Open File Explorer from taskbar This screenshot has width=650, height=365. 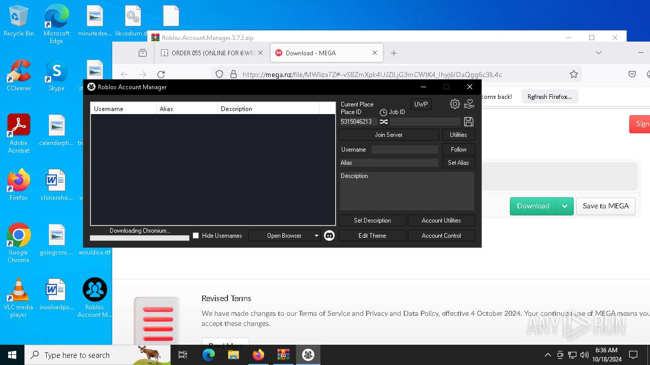tap(234, 355)
